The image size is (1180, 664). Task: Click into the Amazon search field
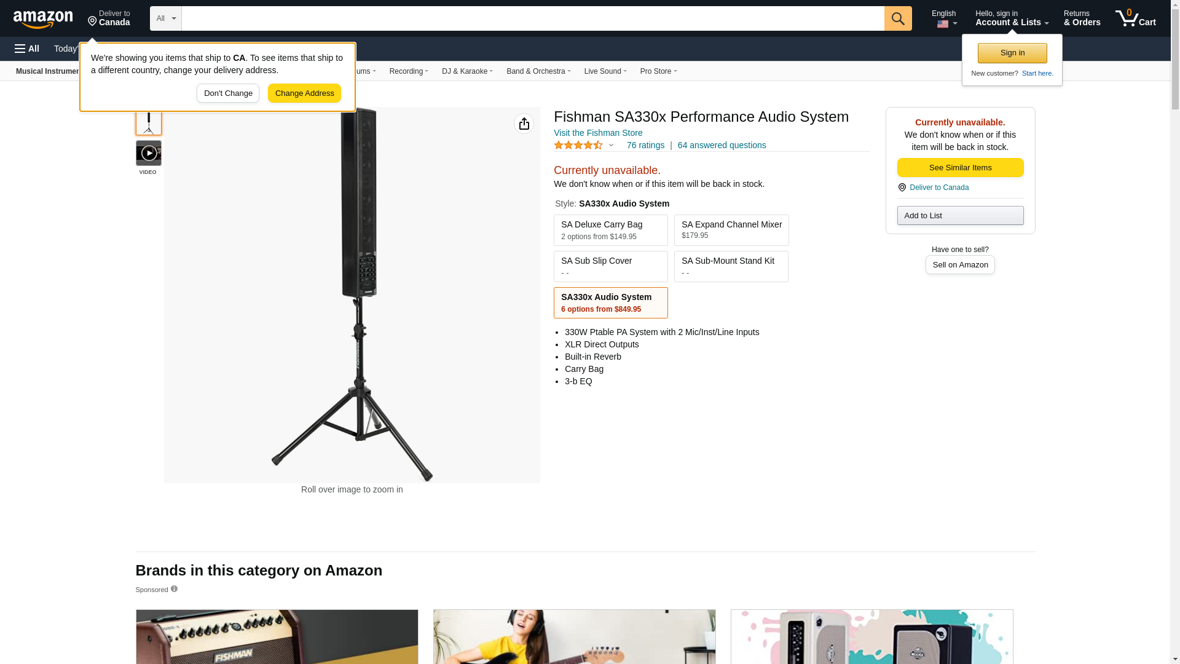[x=533, y=18]
